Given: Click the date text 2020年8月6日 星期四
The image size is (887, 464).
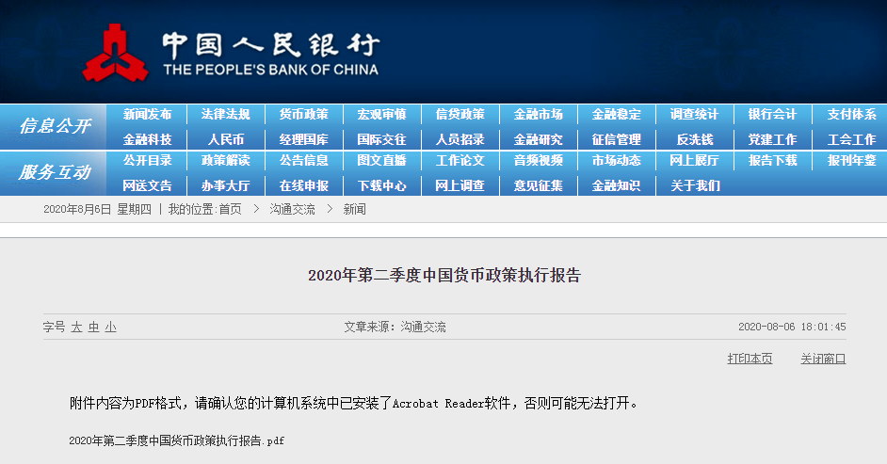Looking at the screenshot, I should pyautogui.click(x=97, y=209).
